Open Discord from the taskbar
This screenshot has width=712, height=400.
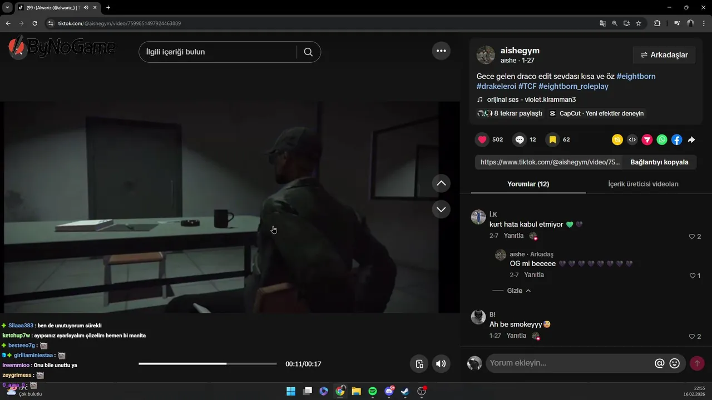(x=389, y=391)
